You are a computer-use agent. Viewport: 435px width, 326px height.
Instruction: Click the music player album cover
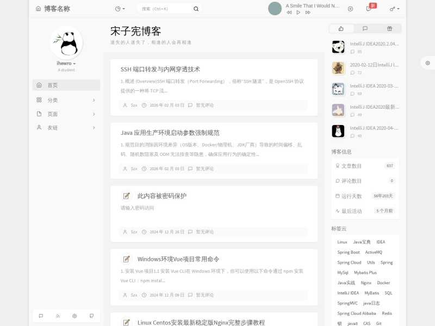pyautogui.click(x=275, y=9)
